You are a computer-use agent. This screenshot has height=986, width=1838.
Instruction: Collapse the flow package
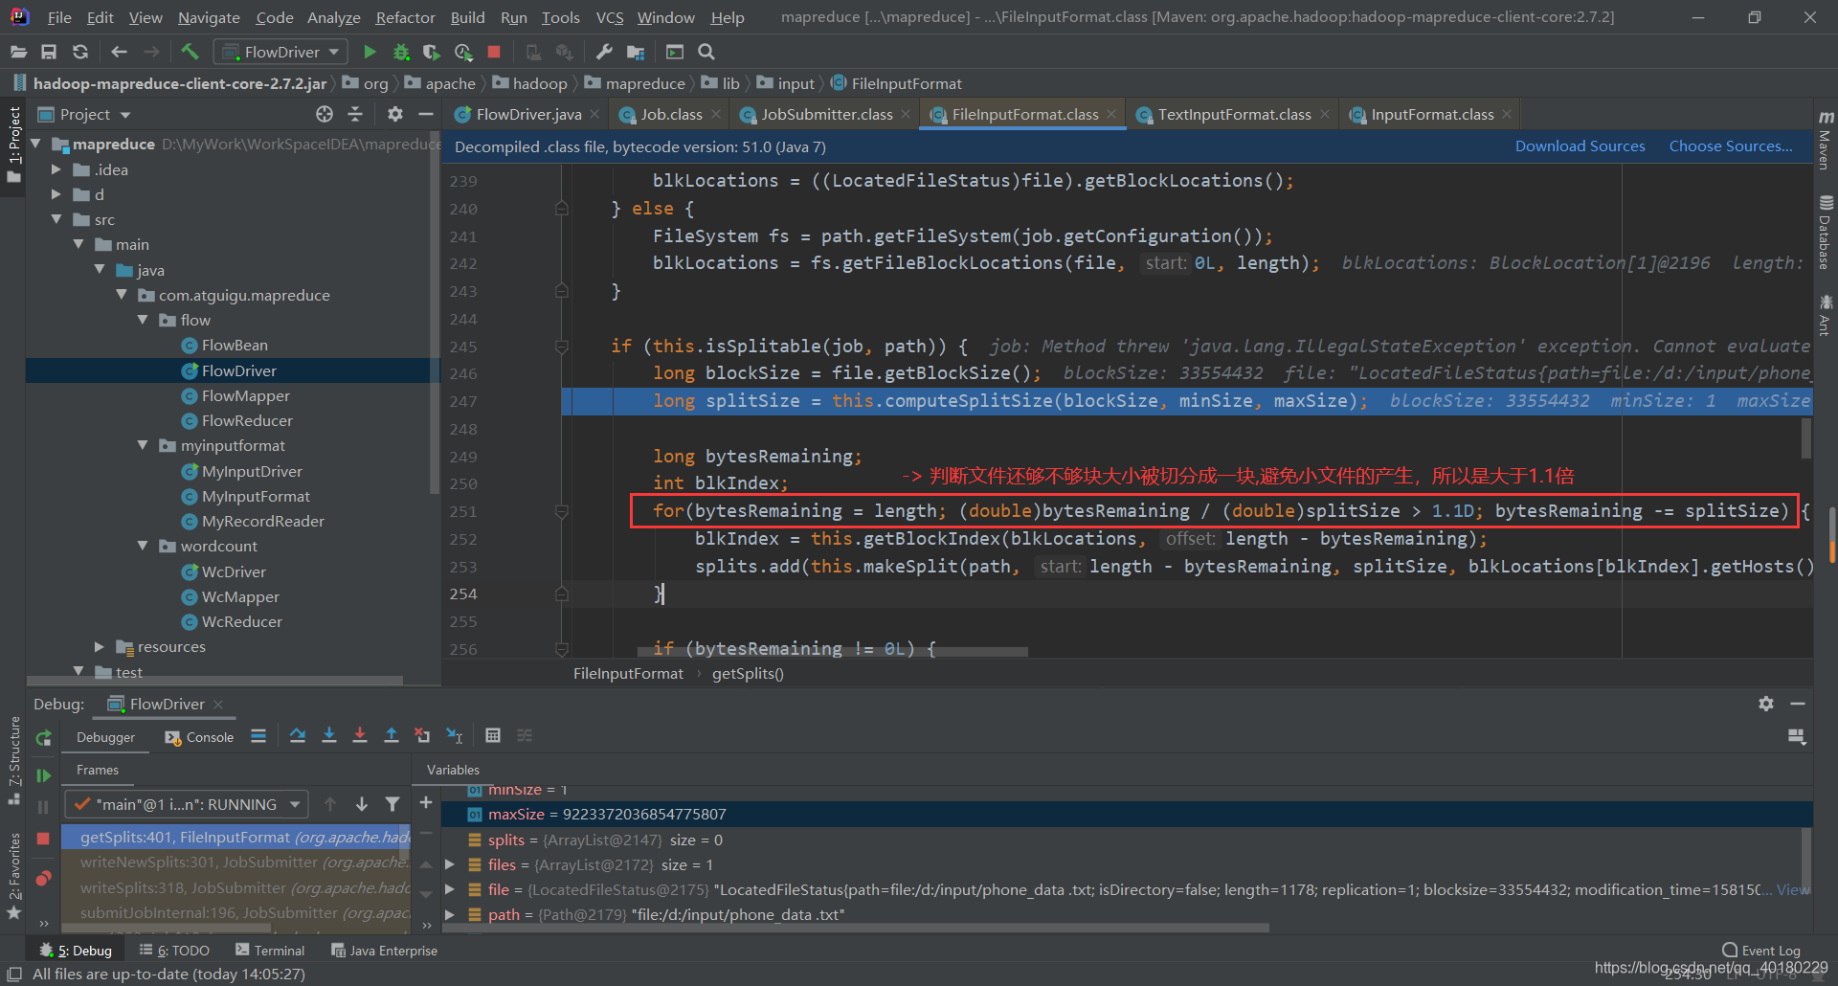pyautogui.click(x=143, y=320)
